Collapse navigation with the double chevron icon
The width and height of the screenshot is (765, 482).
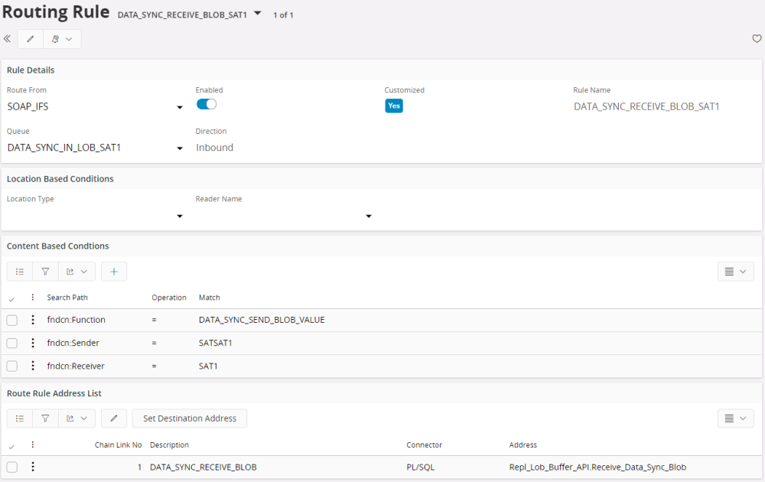click(x=8, y=39)
